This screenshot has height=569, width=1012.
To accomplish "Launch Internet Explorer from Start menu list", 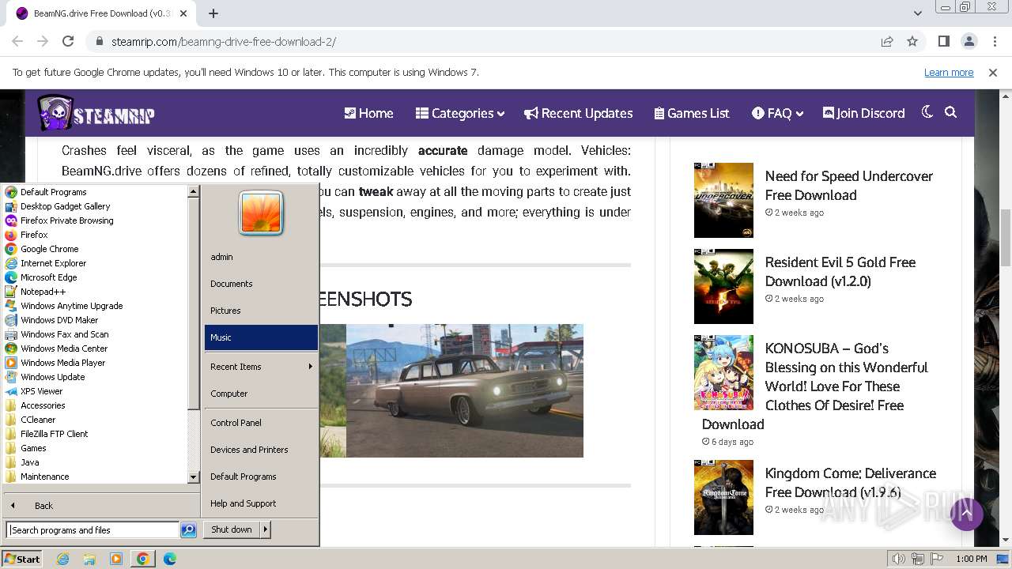I will pyautogui.click(x=54, y=263).
